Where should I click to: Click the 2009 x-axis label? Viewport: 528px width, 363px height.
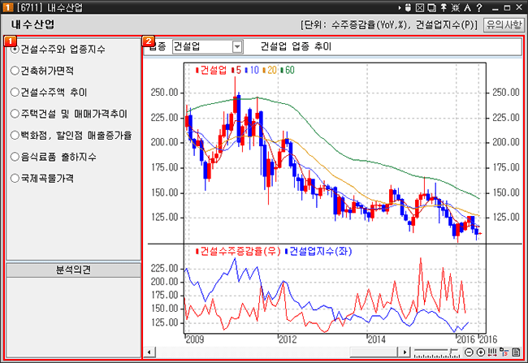tap(195, 339)
